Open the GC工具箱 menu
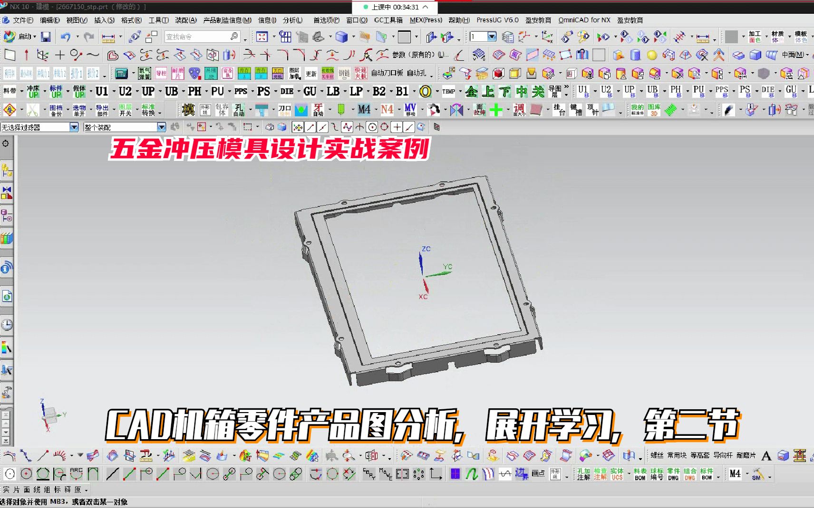814x508 pixels. [x=388, y=20]
